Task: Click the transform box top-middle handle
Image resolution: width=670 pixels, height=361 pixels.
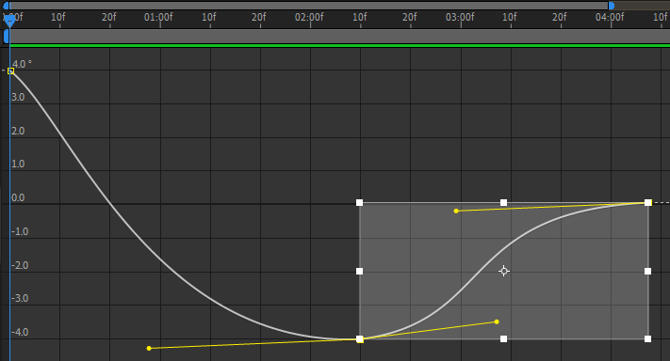Action: pos(504,202)
